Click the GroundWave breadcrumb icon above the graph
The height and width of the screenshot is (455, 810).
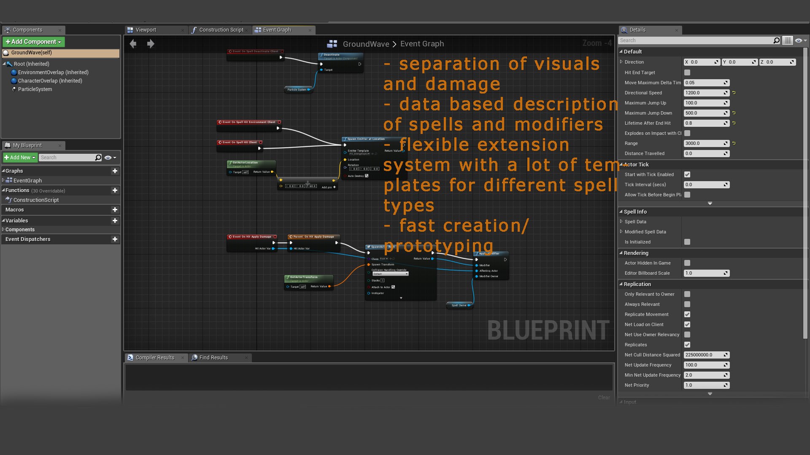click(333, 43)
